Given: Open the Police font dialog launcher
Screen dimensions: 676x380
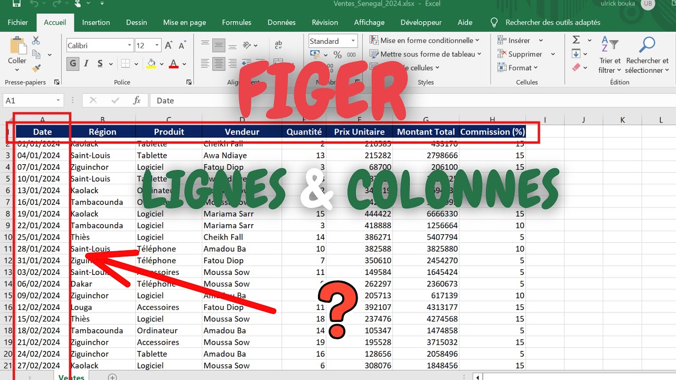Looking at the screenshot, I should click(189, 82).
